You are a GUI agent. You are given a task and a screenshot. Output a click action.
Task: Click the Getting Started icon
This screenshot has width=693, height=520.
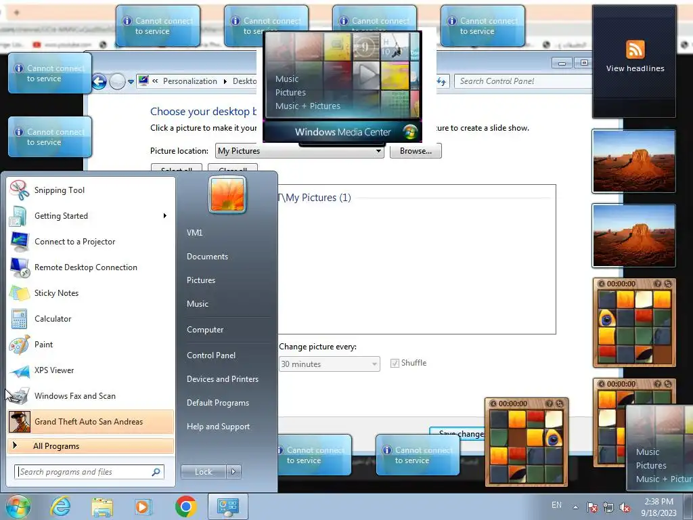click(18, 216)
